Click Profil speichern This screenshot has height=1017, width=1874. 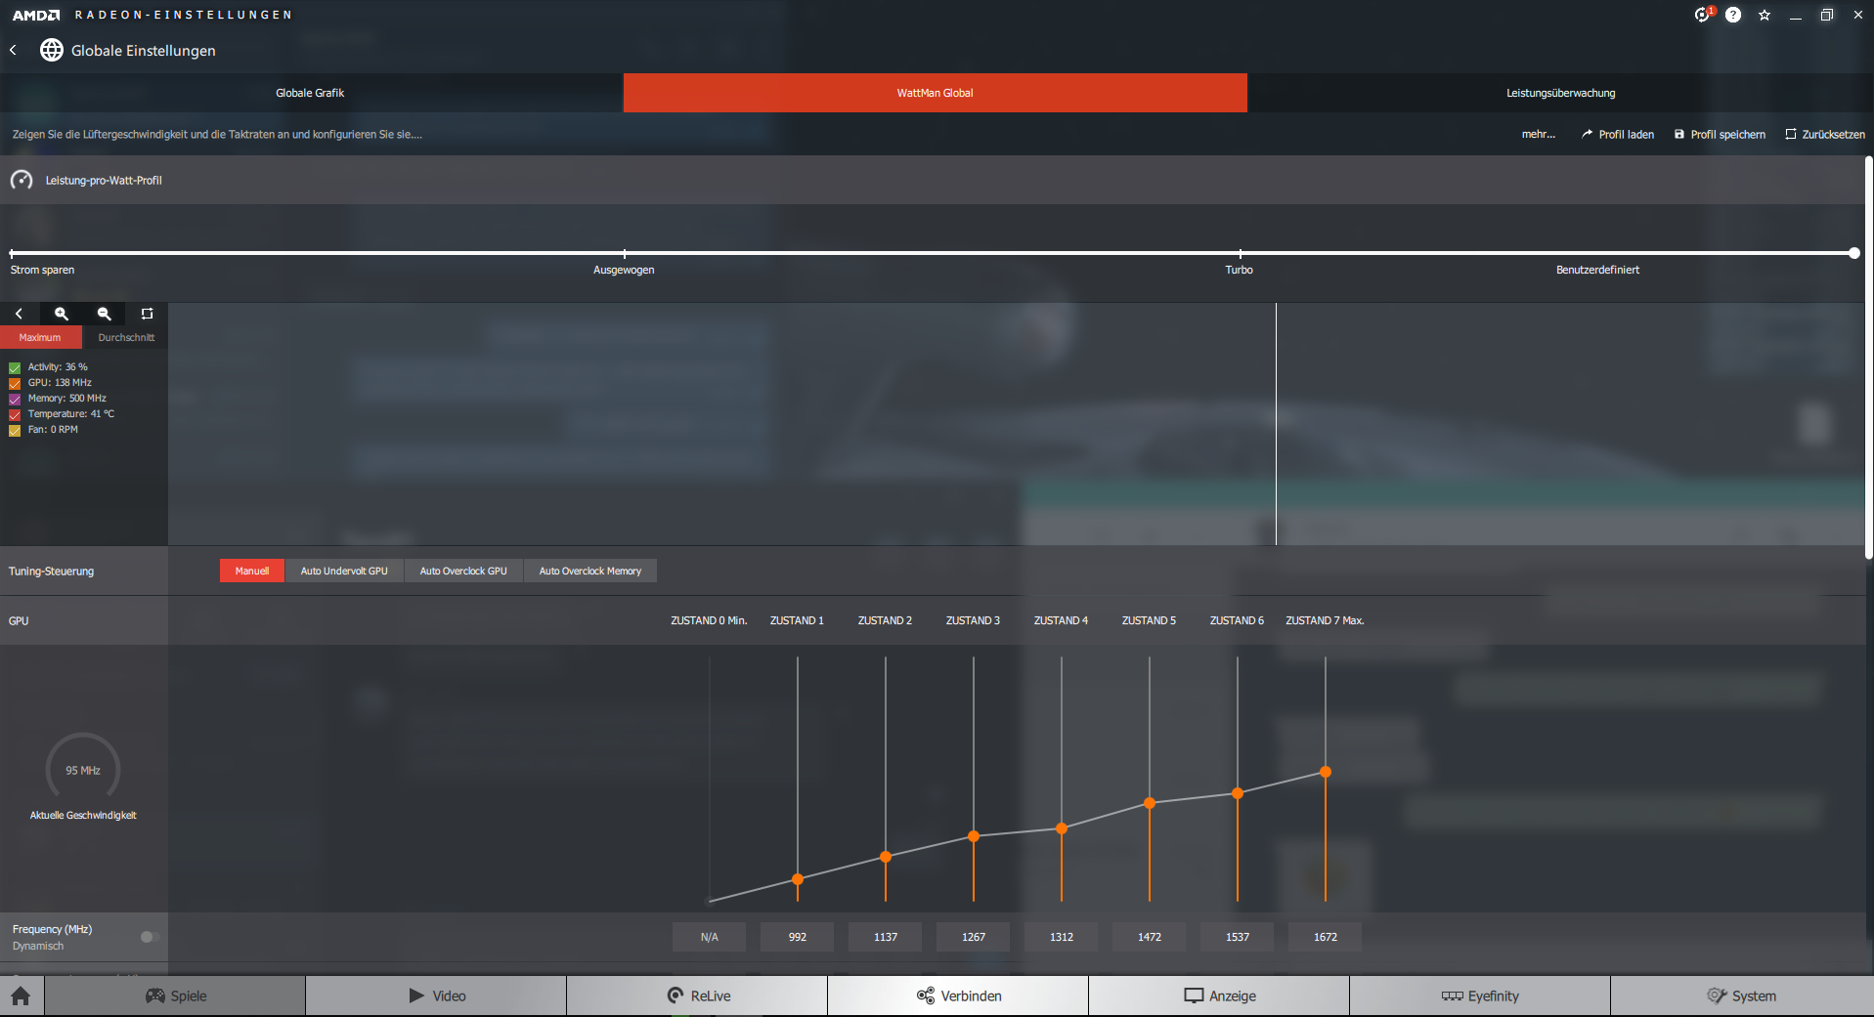[x=1720, y=134]
